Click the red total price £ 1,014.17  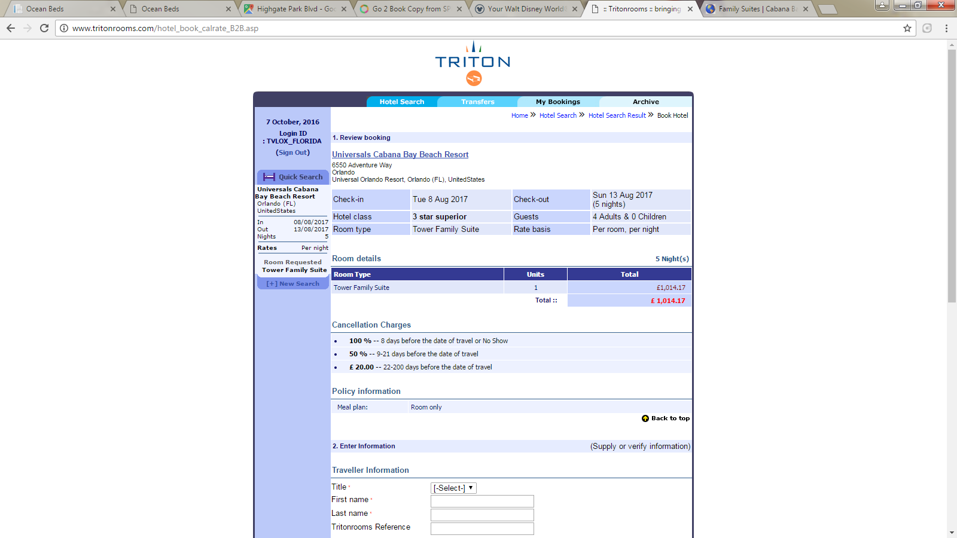[x=668, y=301]
